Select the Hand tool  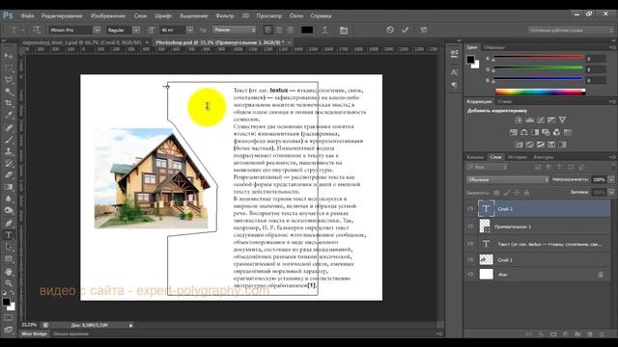pos(9,272)
